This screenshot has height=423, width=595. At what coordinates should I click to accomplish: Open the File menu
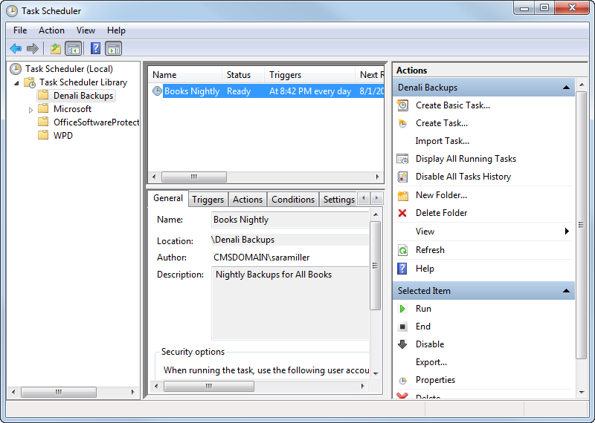pyautogui.click(x=20, y=30)
